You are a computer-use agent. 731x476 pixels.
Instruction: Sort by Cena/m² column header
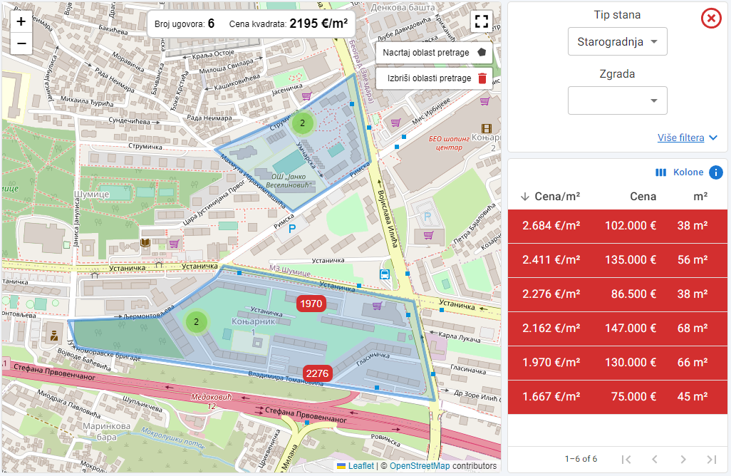557,196
